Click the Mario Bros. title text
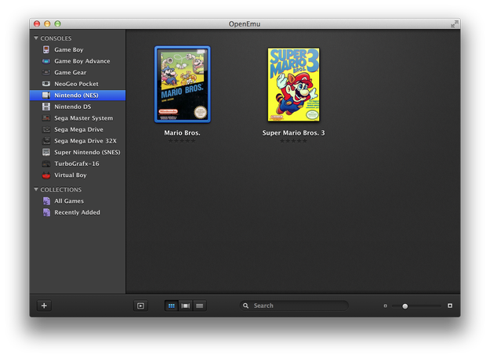 (x=182, y=132)
